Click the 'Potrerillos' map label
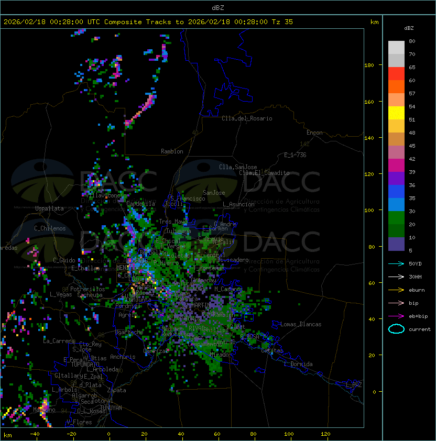The image size is (436, 441). click(x=88, y=289)
